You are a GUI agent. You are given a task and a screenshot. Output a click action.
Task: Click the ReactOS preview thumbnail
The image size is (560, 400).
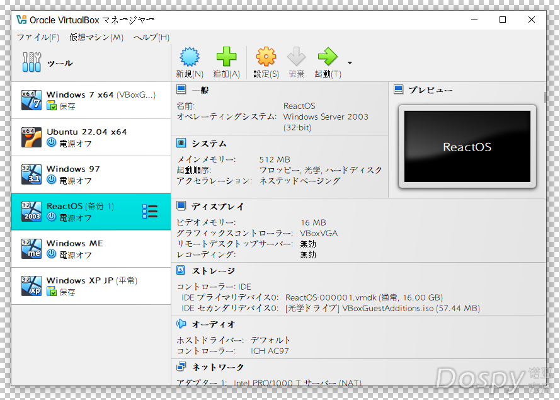click(x=467, y=146)
